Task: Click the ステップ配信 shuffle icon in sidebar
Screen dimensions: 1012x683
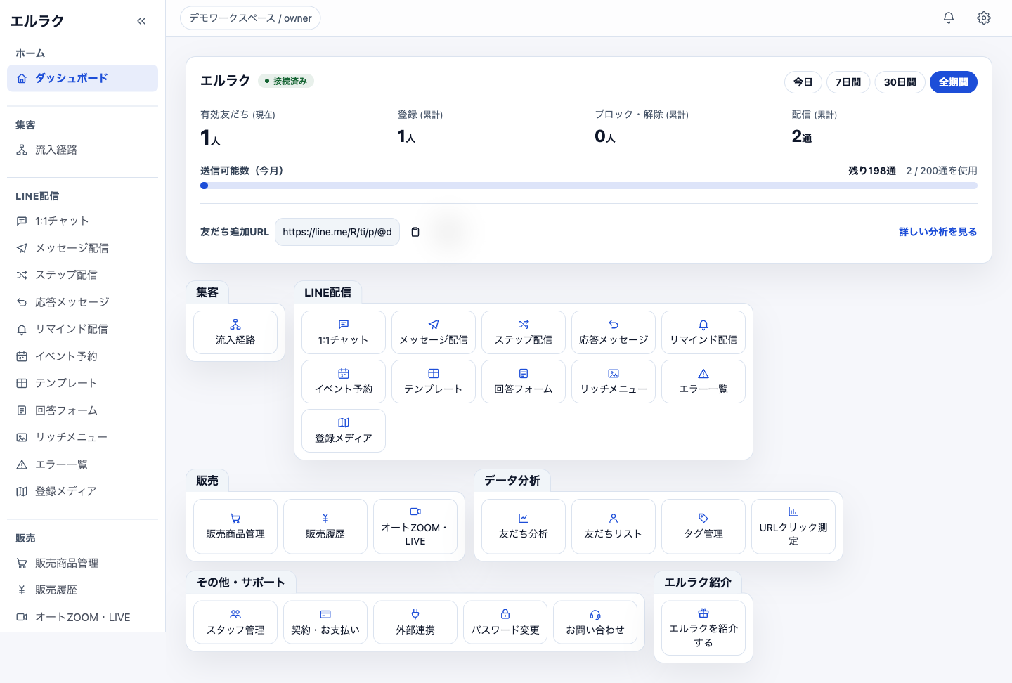Action: point(22,275)
